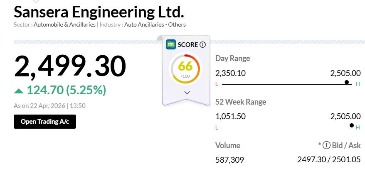This screenshot has width=365, height=176.
Task: Select the timestamp As on 22 Apr, 2026
Action: 39,106
